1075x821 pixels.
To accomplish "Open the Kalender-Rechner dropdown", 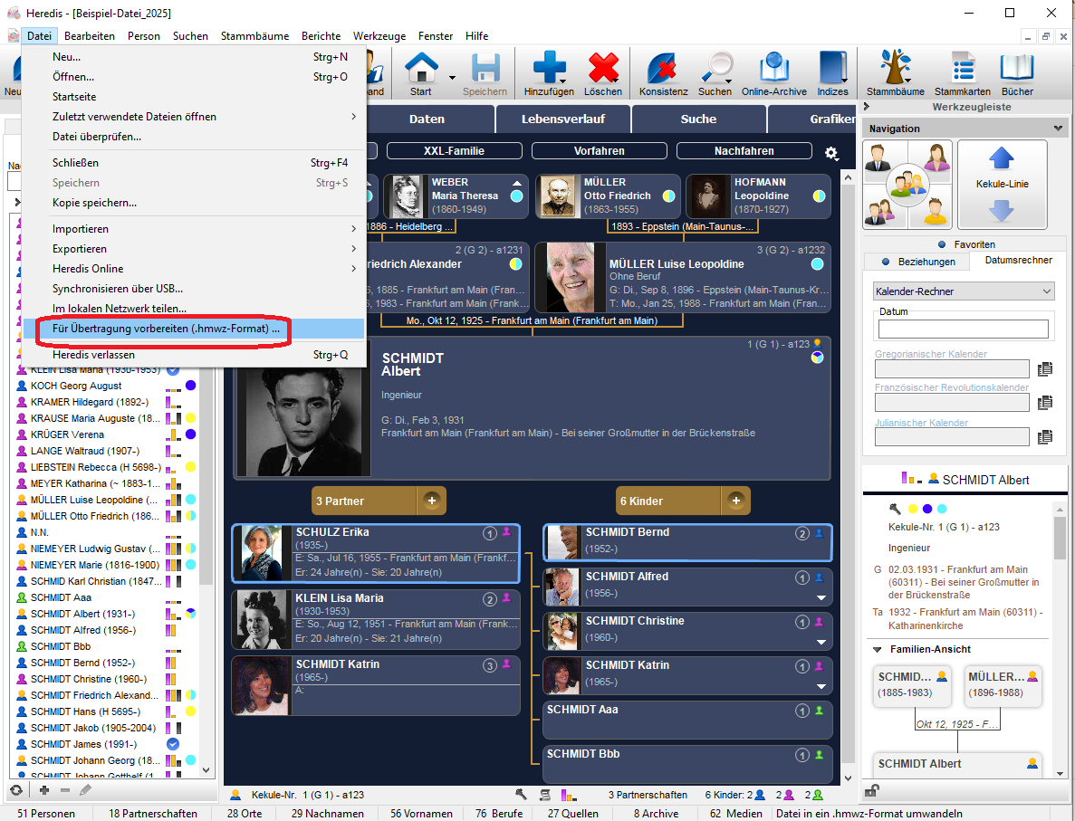I will 964,291.
